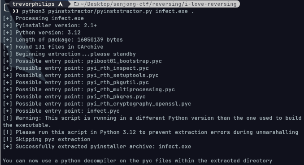Click the 'python3 pyinstxtractor/pyinstxtractor.py infect.exe .' command

click(x=108, y=11)
